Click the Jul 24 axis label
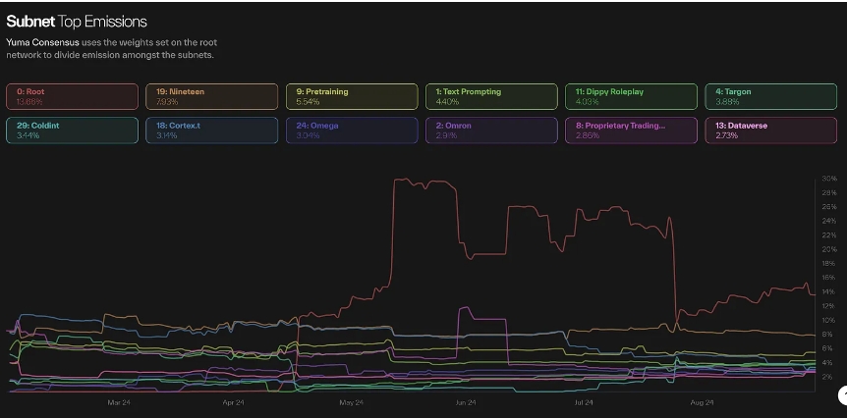Image resolution: width=847 pixels, height=418 pixels. click(584, 402)
